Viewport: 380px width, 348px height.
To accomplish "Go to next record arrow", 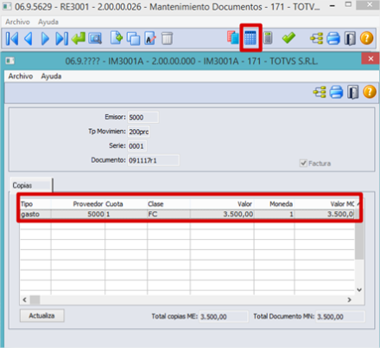I will click(x=45, y=39).
